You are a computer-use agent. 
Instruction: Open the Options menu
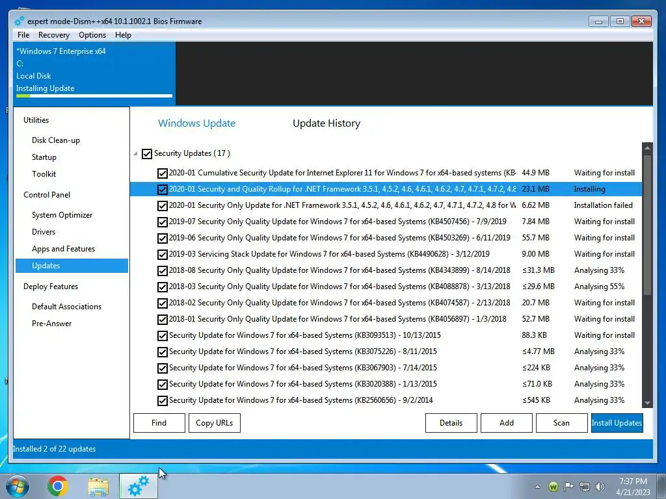(x=92, y=35)
